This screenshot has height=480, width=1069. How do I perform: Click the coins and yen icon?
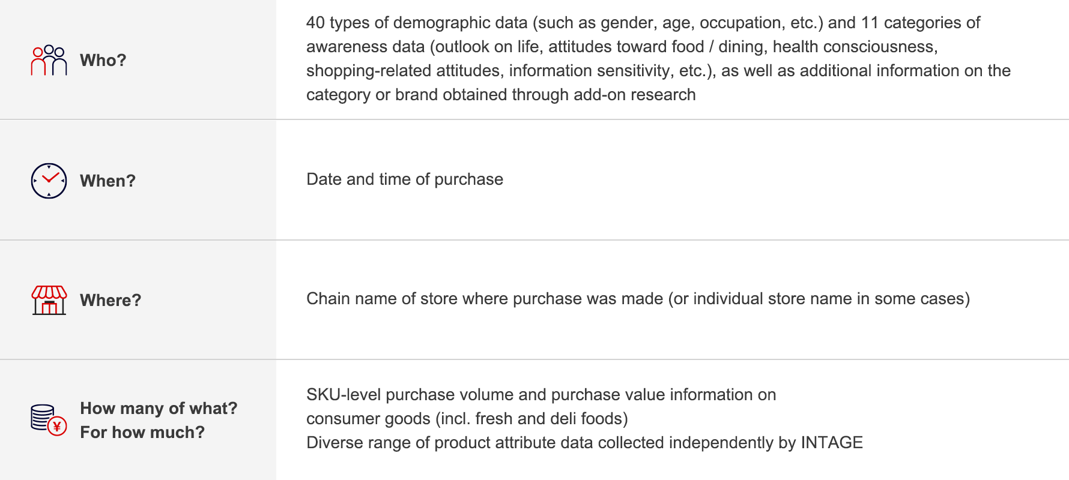49,420
